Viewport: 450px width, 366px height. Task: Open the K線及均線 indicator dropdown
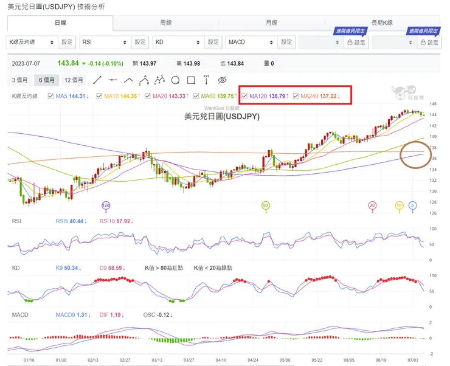coord(32,42)
